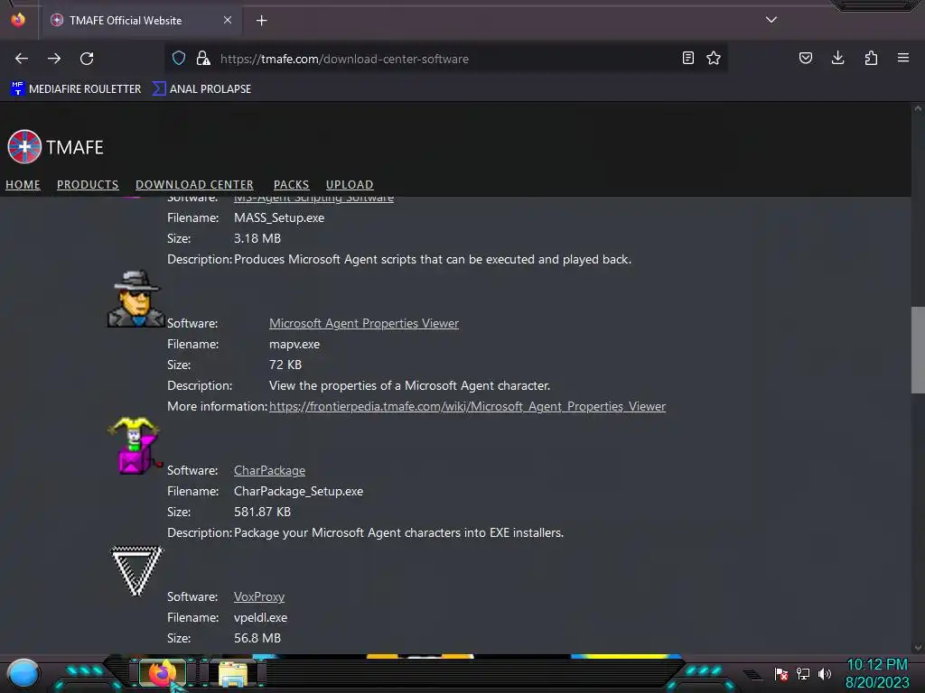Image resolution: width=925 pixels, height=693 pixels.
Task: List all tabs dropdown arrow
Action: (771, 20)
